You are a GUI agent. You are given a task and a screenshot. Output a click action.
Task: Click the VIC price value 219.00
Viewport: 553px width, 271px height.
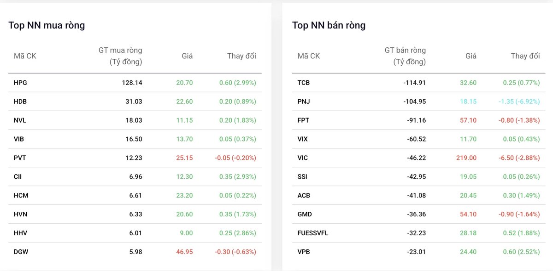(x=466, y=158)
